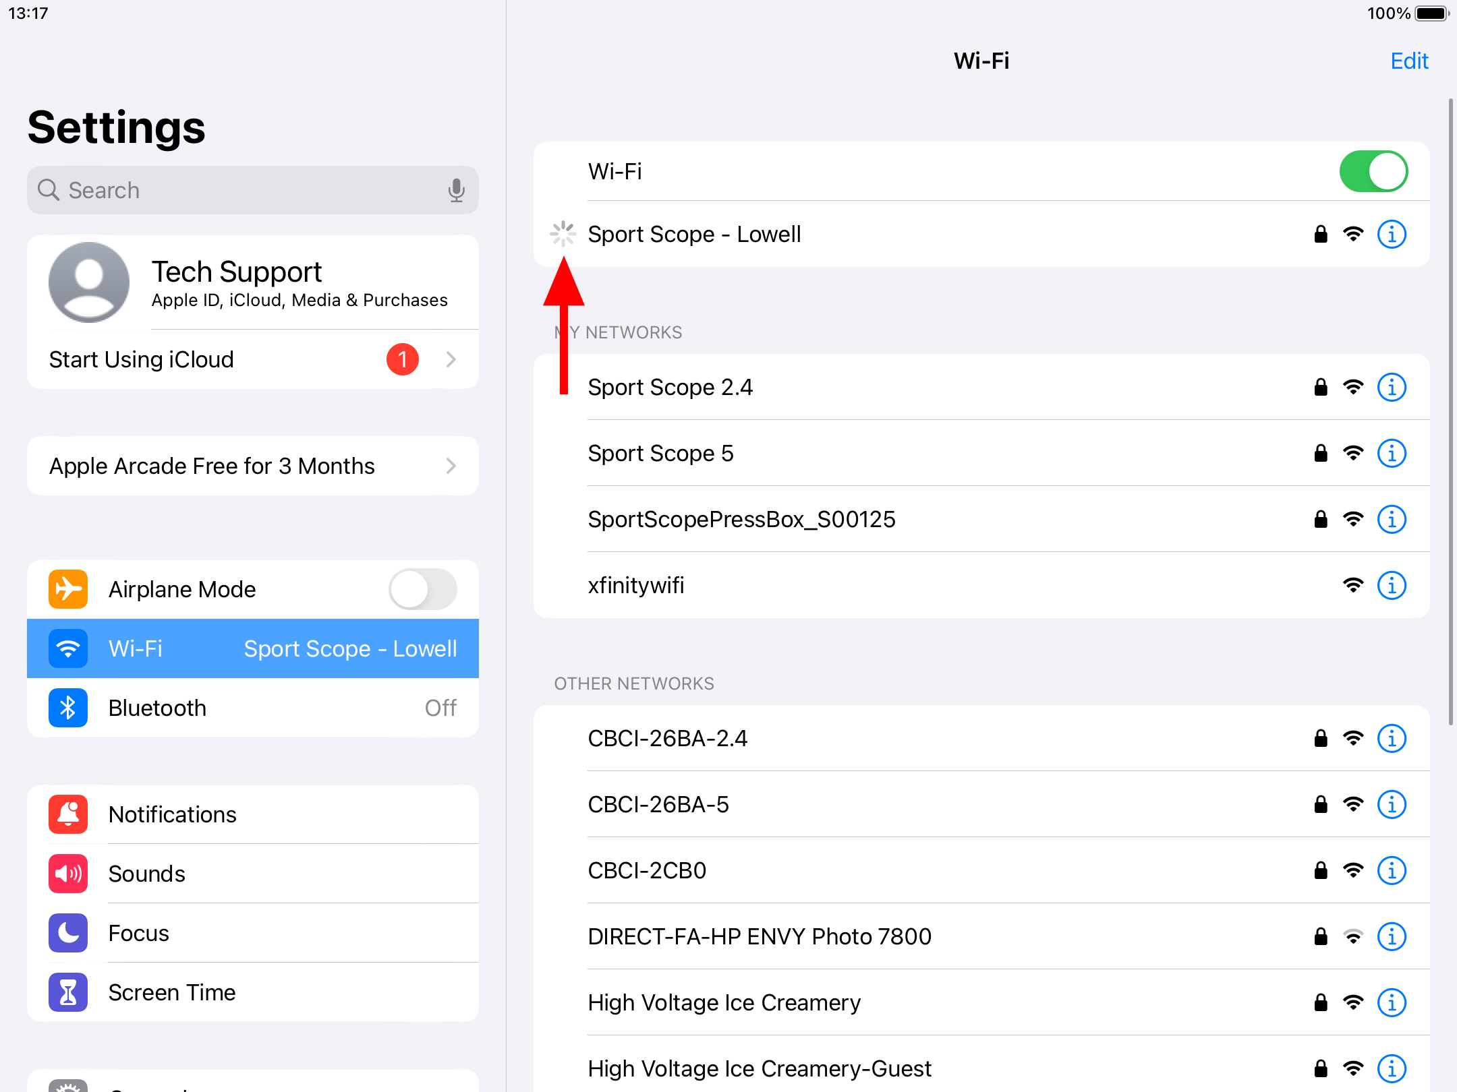Tap the Tech Support profile avatar

click(x=89, y=282)
